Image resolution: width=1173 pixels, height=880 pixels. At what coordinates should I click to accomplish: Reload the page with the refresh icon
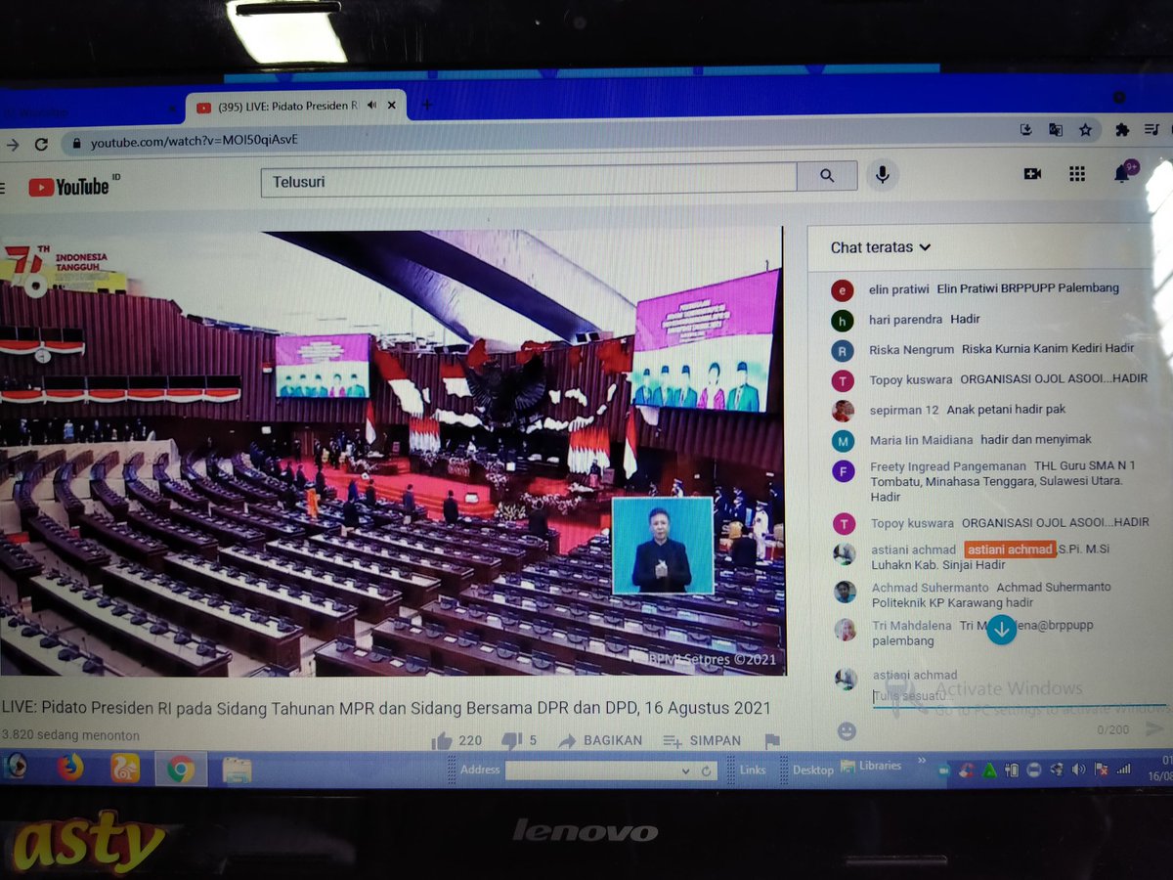(x=41, y=144)
